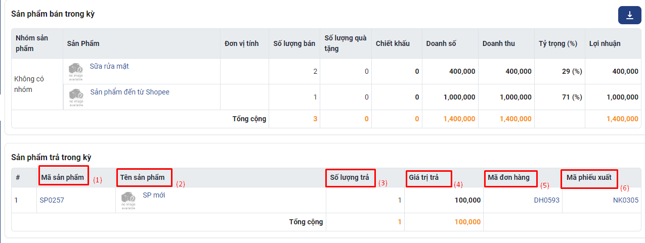Click the Tỷ trọng (%) column header
Viewport: 645px width, 243px height.
tap(558, 43)
